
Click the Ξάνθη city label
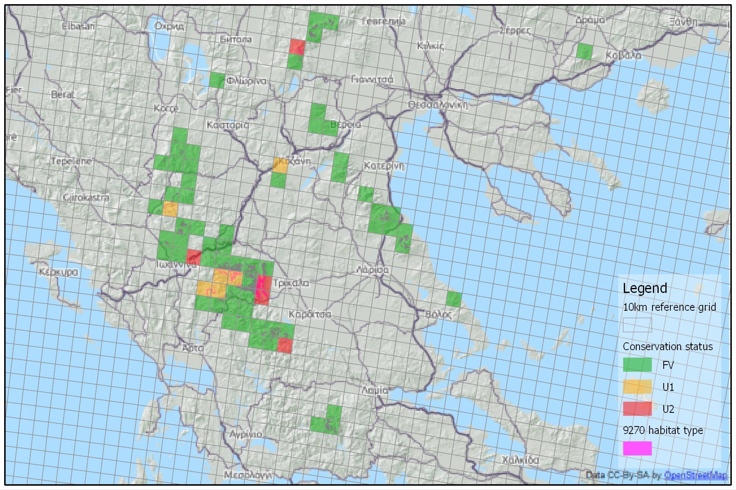(x=683, y=22)
